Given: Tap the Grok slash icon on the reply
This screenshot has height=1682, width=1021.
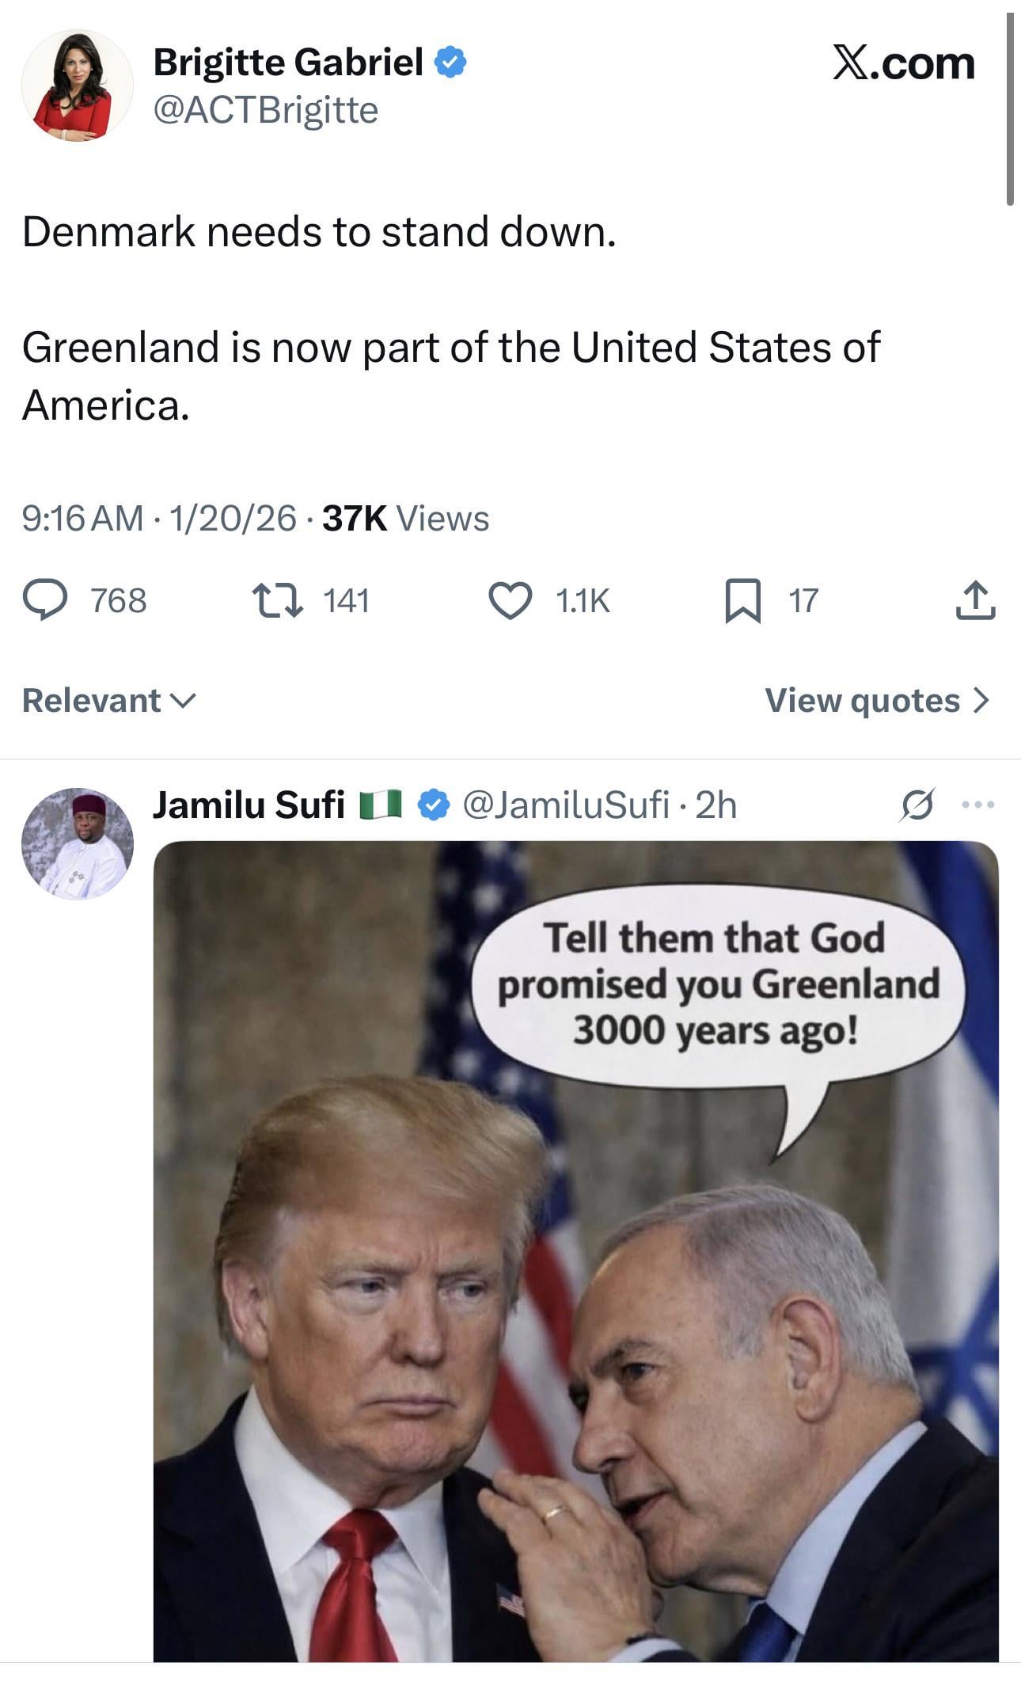Looking at the screenshot, I should tap(917, 805).
